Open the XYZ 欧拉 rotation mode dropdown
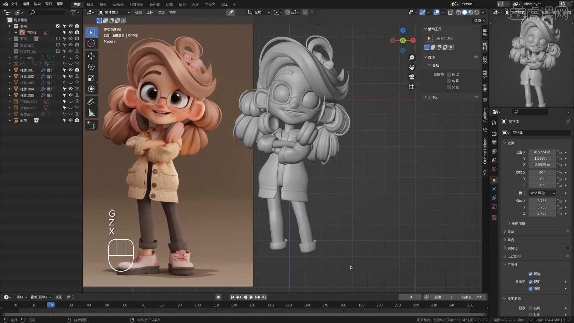 click(x=542, y=193)
